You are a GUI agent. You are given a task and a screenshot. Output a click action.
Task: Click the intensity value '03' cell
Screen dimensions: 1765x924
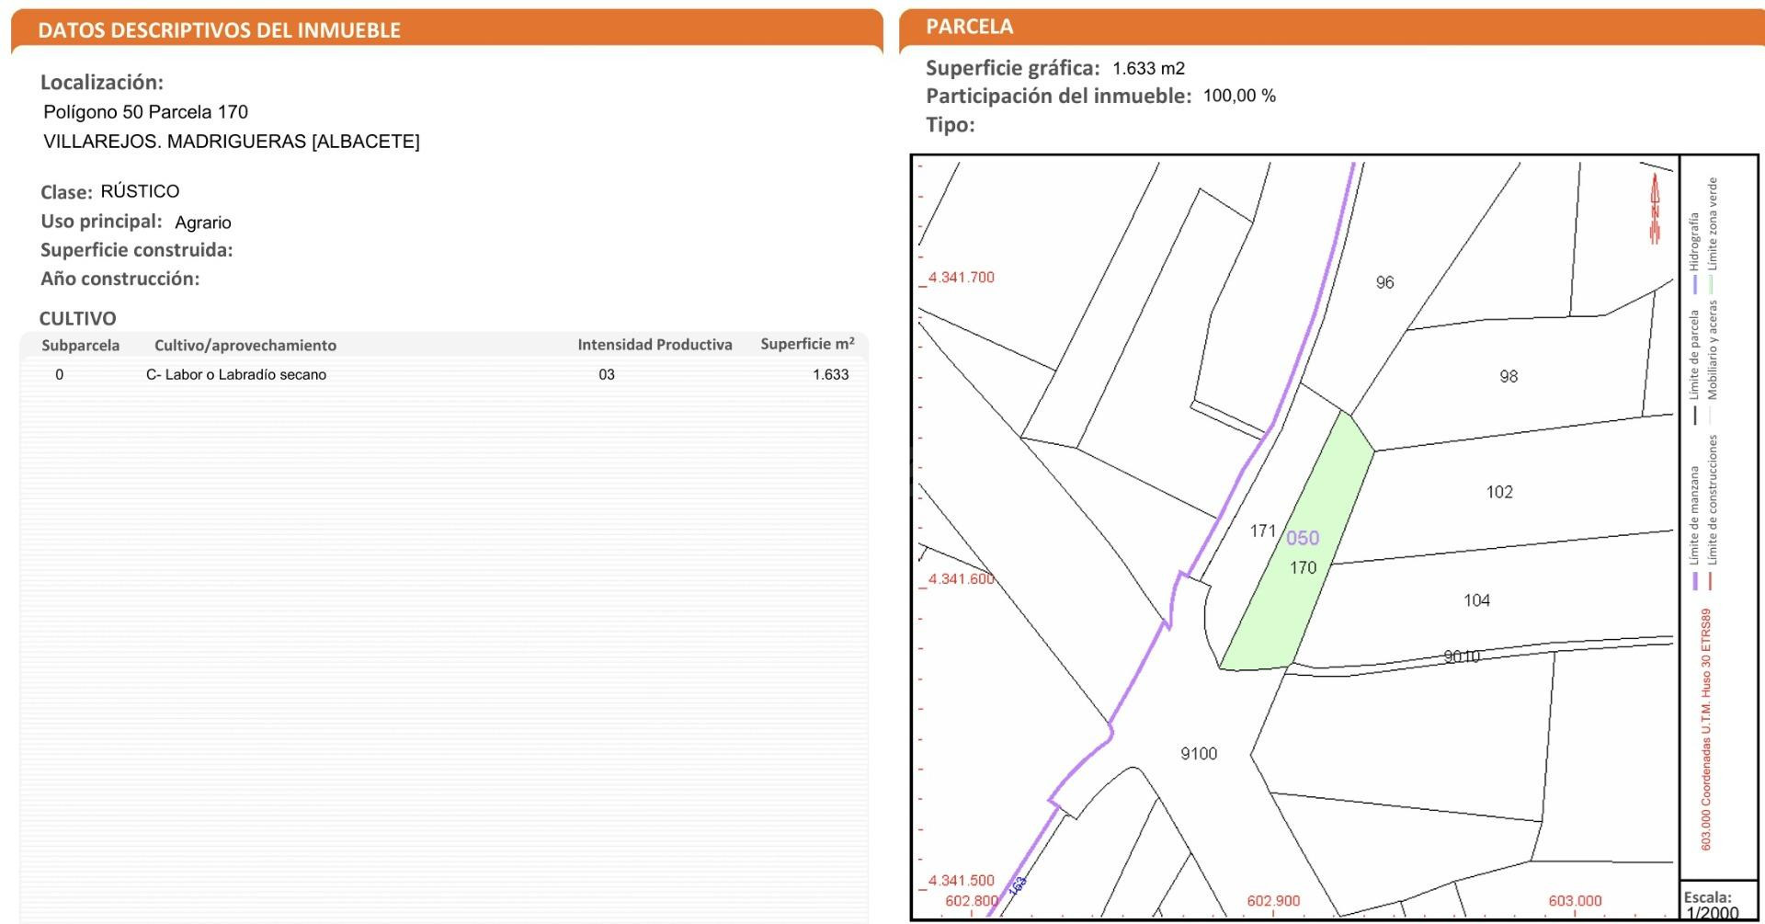point(607,375)
